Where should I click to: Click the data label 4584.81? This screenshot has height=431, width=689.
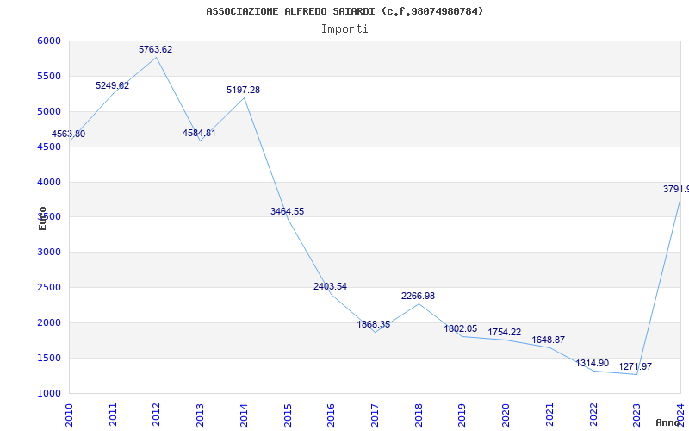199,133
